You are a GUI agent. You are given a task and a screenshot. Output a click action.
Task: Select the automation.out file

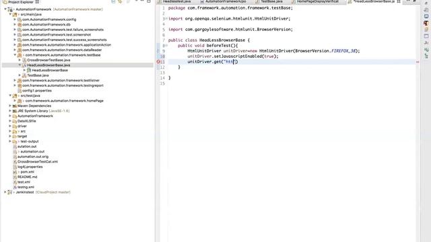point(32,151)
